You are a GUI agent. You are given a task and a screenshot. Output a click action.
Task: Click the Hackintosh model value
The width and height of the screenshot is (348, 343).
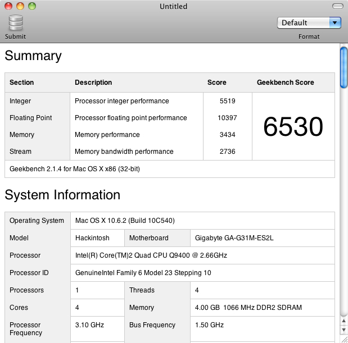point(92,238)
